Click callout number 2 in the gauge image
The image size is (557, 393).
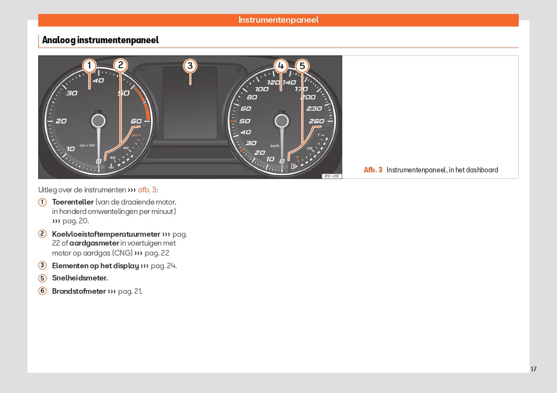pyautogui.click(x=120, y=66)
